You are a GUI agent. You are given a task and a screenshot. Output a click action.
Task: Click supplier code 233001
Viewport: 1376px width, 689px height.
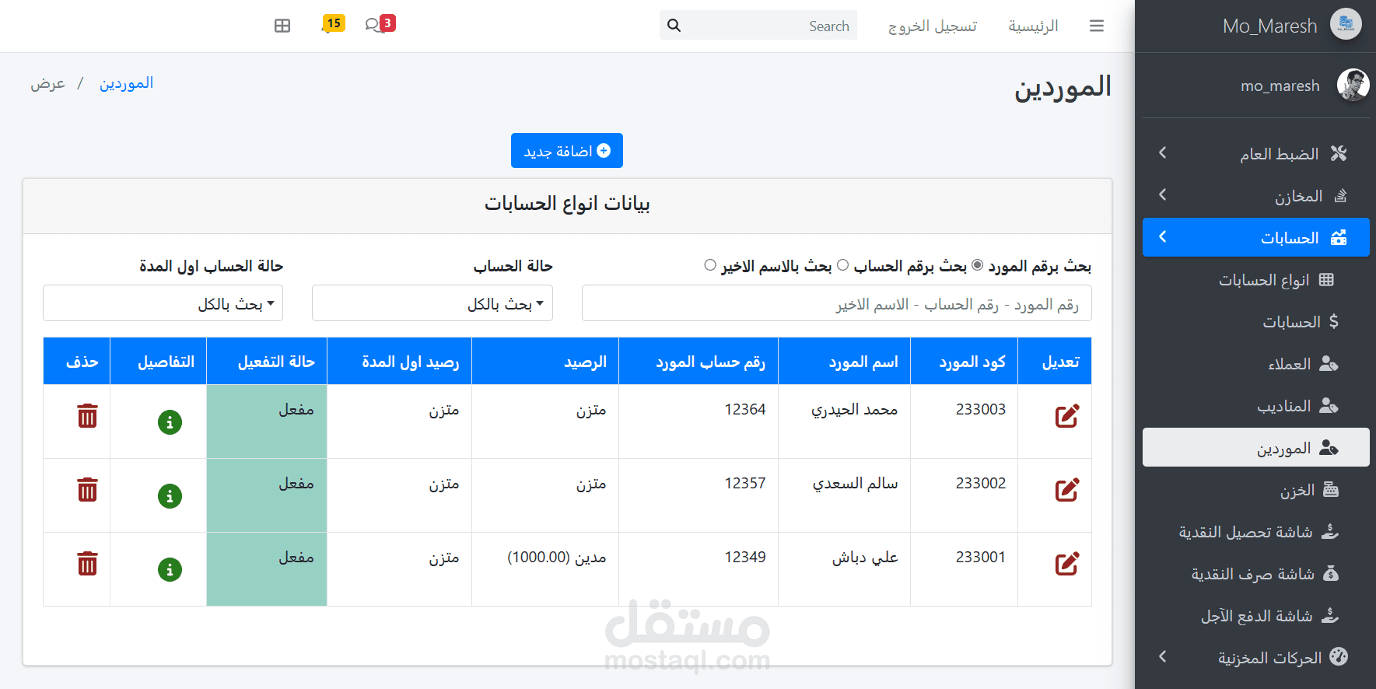981,557
